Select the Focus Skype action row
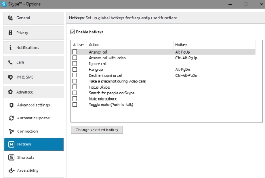This screenshot has height=178, width=265. [x=163, y=87]
